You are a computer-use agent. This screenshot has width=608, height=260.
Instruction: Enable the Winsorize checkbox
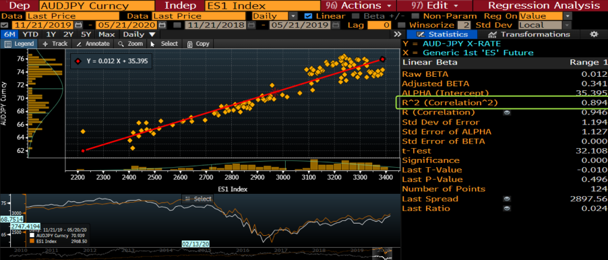(401, 25)
